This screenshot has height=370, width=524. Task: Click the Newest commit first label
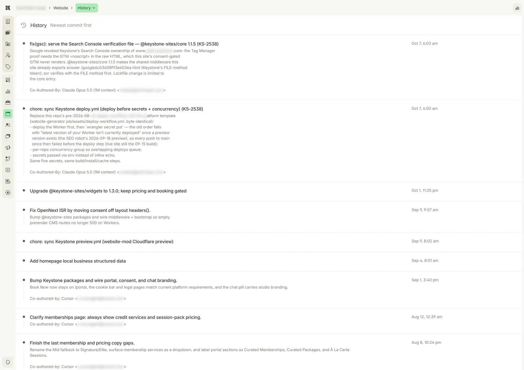click(x=71, y=25)
